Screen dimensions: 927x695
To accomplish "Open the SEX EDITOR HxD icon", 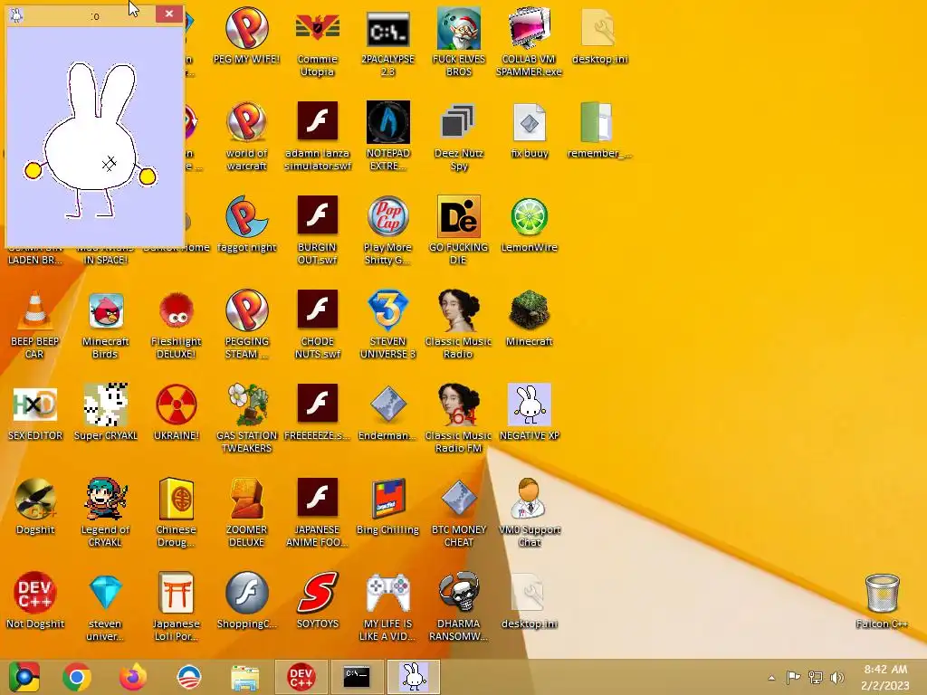I will click(35, 405).
